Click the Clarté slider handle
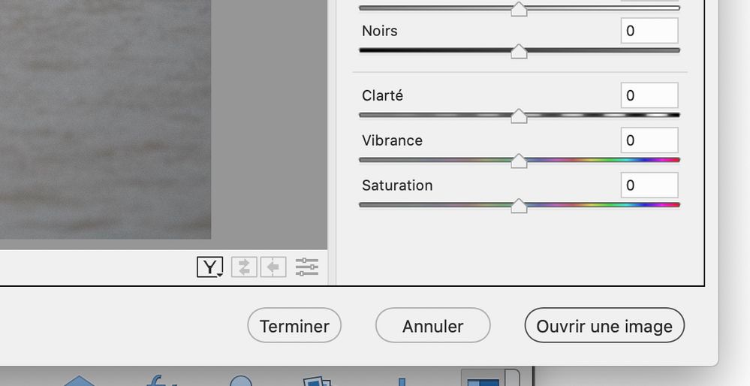Screen dimensions: 750x386 click(519, 116)
